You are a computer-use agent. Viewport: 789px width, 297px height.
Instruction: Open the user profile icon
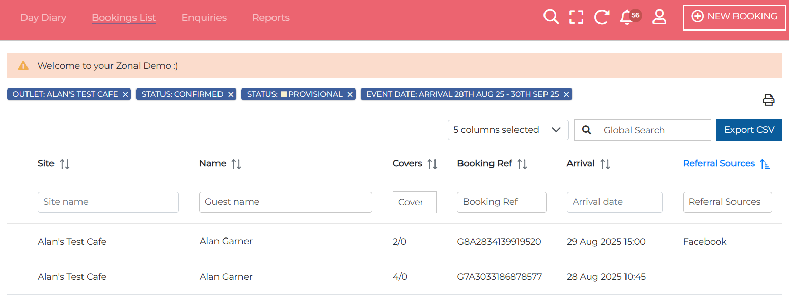click(659, 17)
